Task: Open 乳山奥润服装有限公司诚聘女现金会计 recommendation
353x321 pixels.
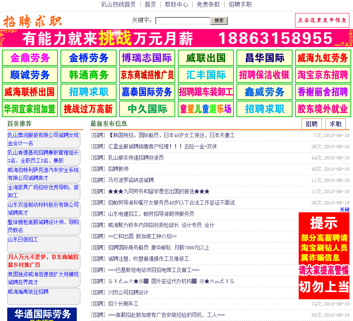Action: click(43, 139)
